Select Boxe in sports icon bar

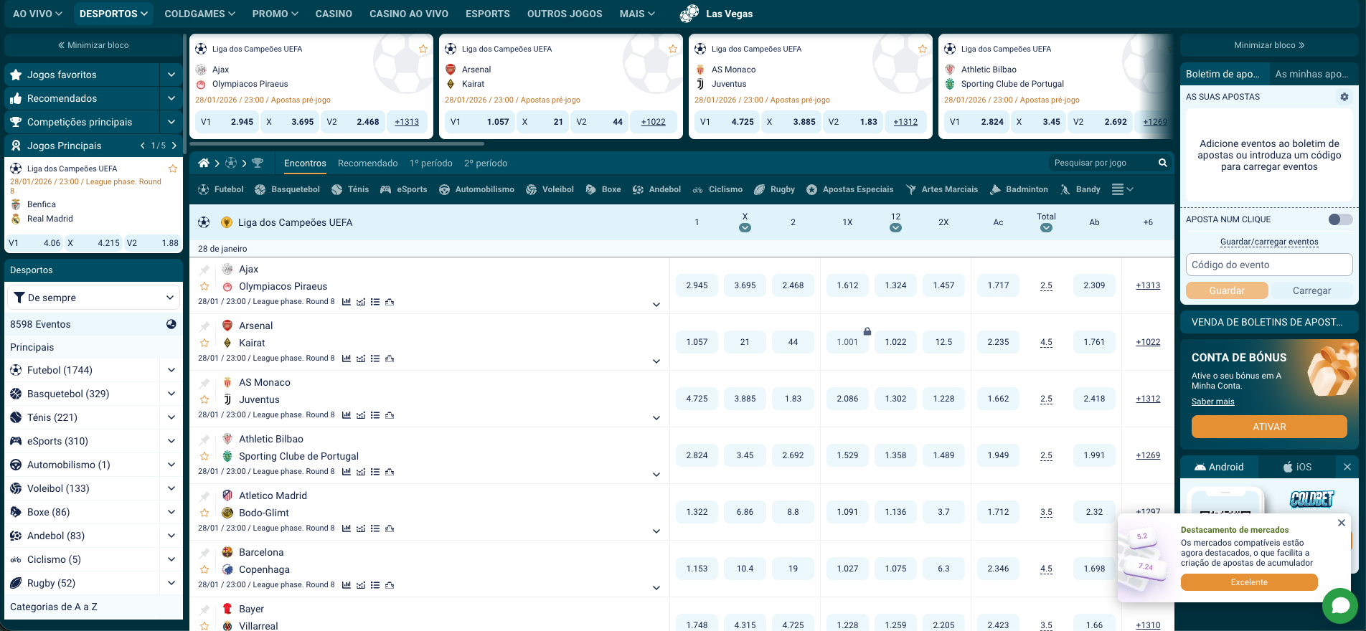coord(603,189)
